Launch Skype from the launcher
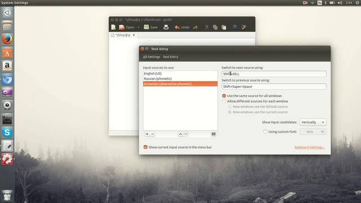The image size is (361, 203). [7, 133]
